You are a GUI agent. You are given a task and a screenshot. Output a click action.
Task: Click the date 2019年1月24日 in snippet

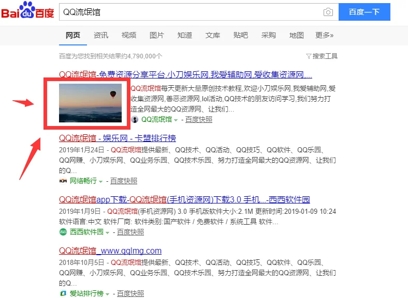(x=81, y=150)
